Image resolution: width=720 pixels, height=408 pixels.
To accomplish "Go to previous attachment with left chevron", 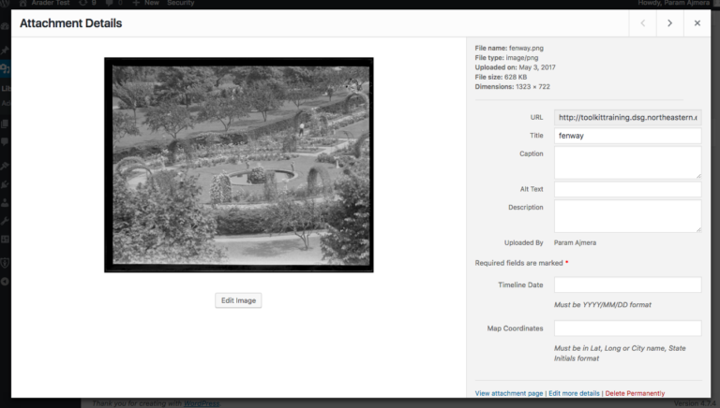I will pos(642,23).
